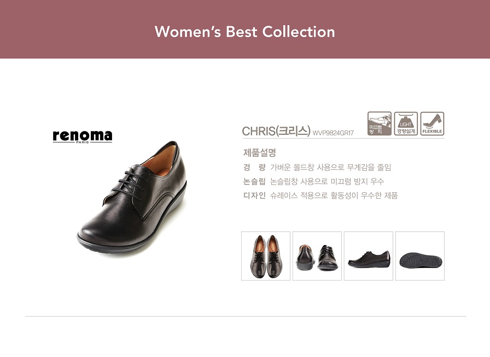The image size is (490, 357).
Task: Click the FLEXIBLE sole feature icon
Action: click(x=432, y=123)
